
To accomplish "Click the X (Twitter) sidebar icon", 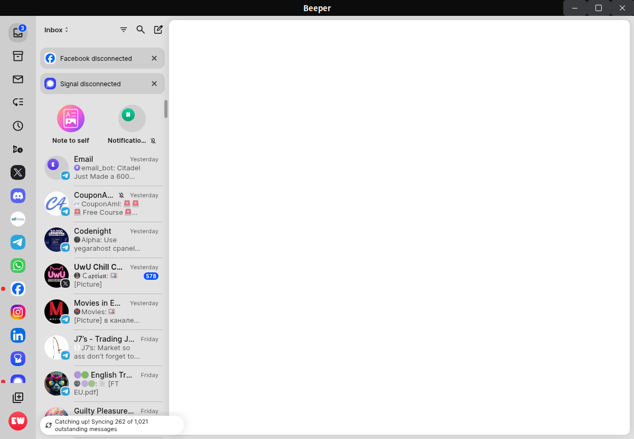I will tap(18, 172).
